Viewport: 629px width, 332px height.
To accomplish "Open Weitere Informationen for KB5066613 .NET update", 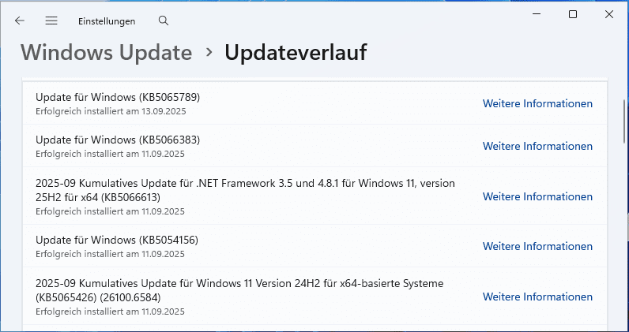I will pos(537,196).
